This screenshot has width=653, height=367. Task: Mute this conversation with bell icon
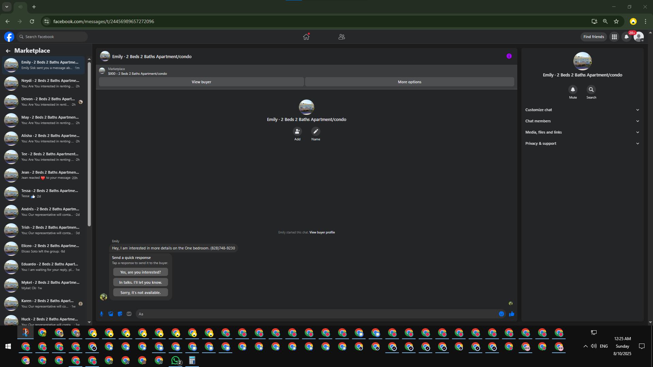[573, 90]
